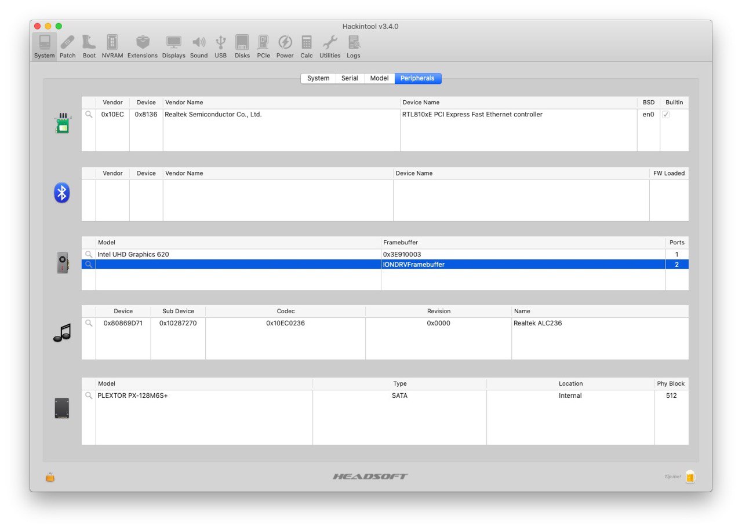This screenshot has width=742, height=531.
Task: Click the Ethernet network card icon
Action: [x=63, y=123]
